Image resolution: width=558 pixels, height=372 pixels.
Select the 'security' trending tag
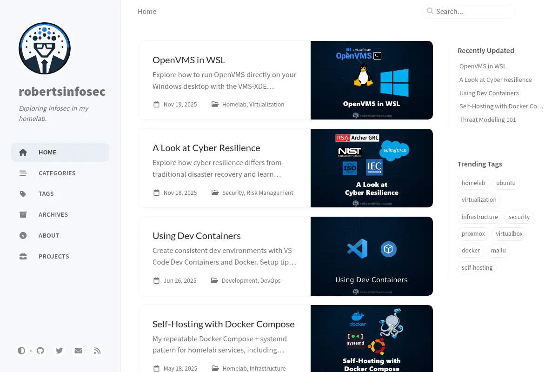[519, 217]
